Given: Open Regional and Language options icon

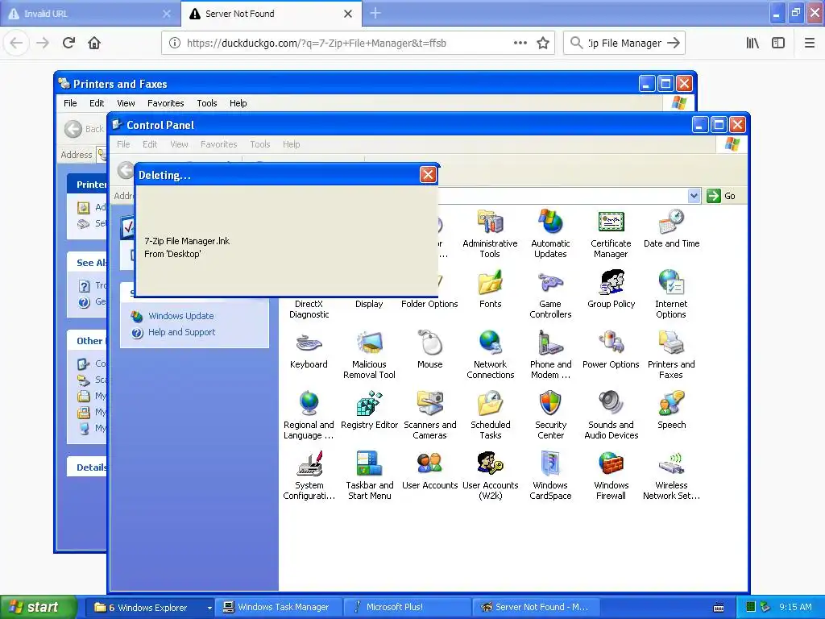Looking at the screenshot, I should coord(309,415).
